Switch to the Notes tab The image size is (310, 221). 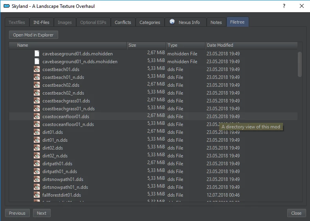(x=216, y=22)
